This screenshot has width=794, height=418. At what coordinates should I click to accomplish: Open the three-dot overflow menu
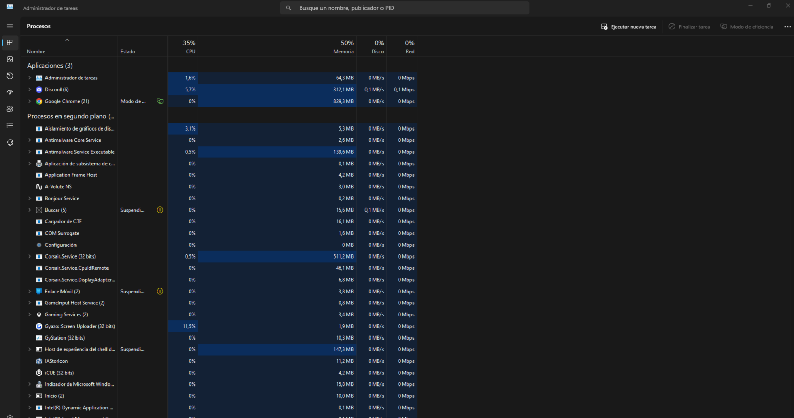pos(787,26)
